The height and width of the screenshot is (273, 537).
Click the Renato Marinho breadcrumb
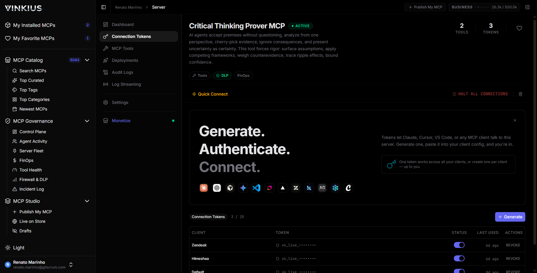[x=128, y=7]
